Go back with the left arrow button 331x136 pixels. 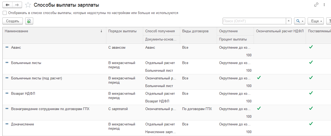(7, 5)
